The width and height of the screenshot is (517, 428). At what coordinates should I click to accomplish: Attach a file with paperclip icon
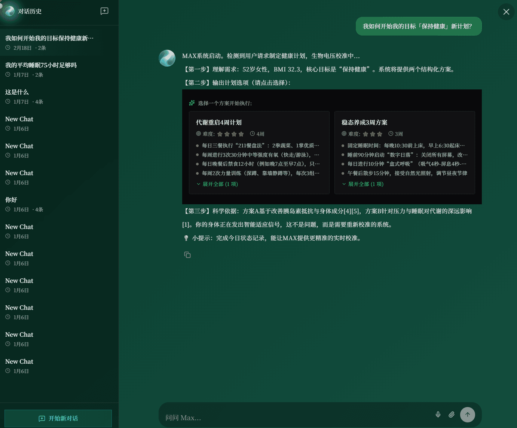(x=452, y=415)
